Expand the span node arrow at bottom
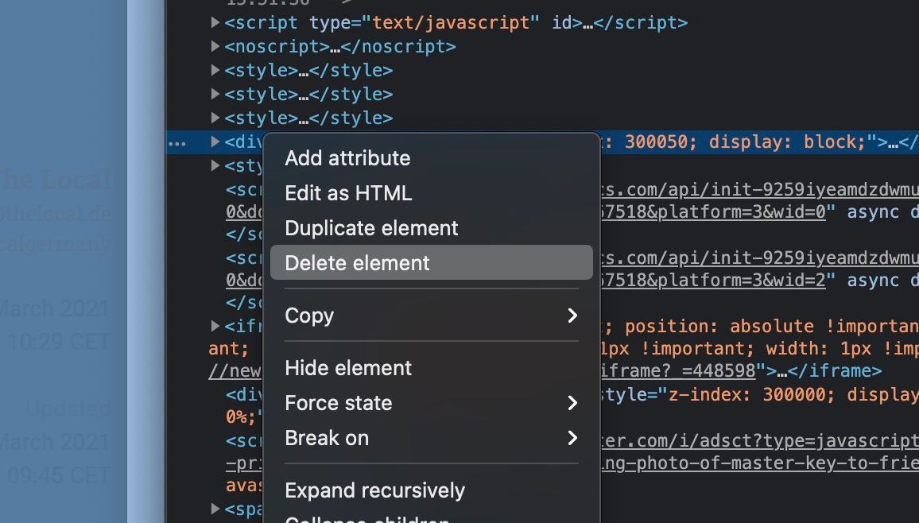 point(215,509)
